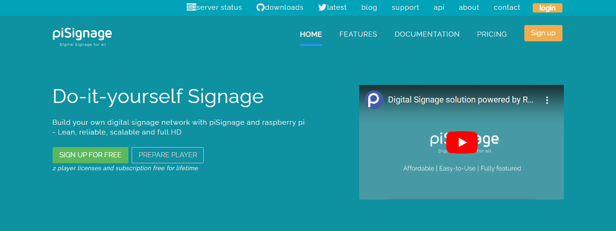Play the YouTube video
Screen dimensions: 616x231
(462, 142)
